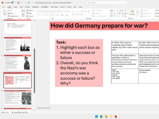Click 'Click to add notes' area

pyautogui.click(x=44, y=108)
